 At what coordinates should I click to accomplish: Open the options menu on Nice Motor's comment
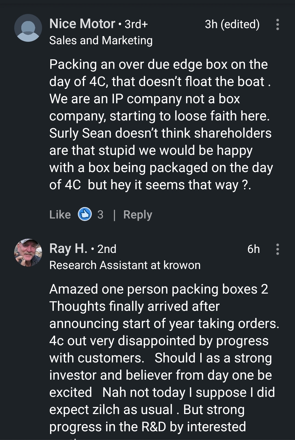click(278, 25)
